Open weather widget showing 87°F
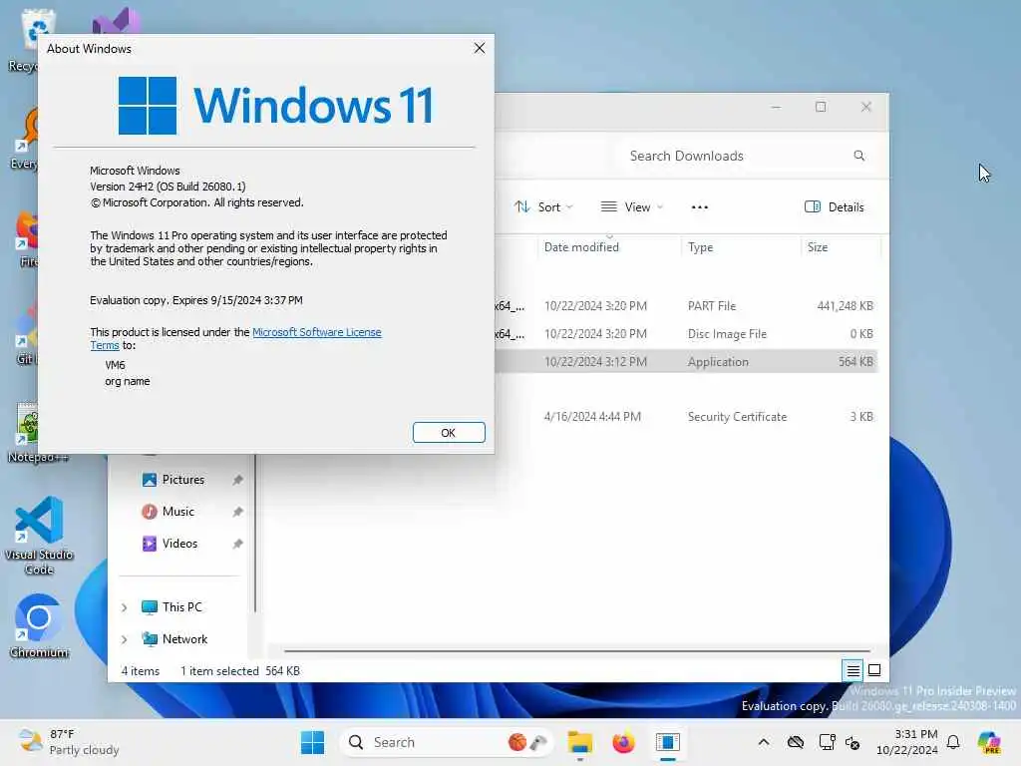This screenshot has height=766, width=1021. coord(68,742)
